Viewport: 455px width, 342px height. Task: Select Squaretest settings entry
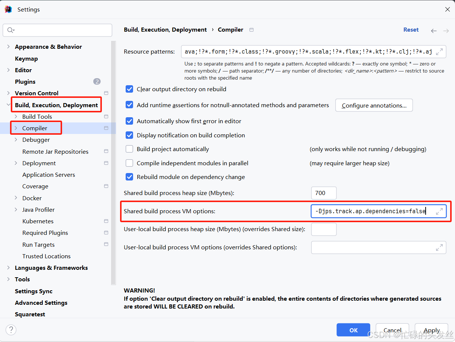pyautogui.click(x=30, y=314)
